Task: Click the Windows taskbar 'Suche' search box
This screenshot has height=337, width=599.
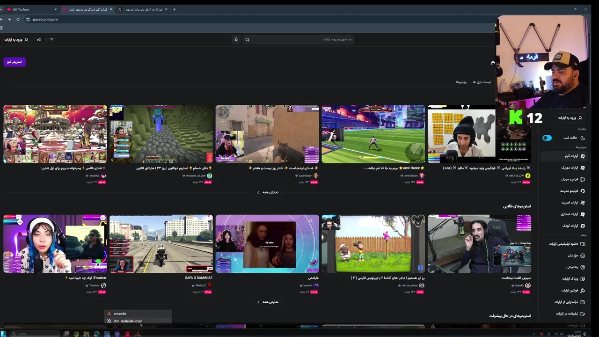Action: [x=35, y=334]
